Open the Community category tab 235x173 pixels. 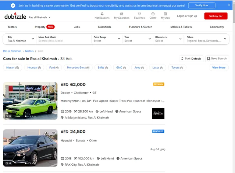[217, 27]
